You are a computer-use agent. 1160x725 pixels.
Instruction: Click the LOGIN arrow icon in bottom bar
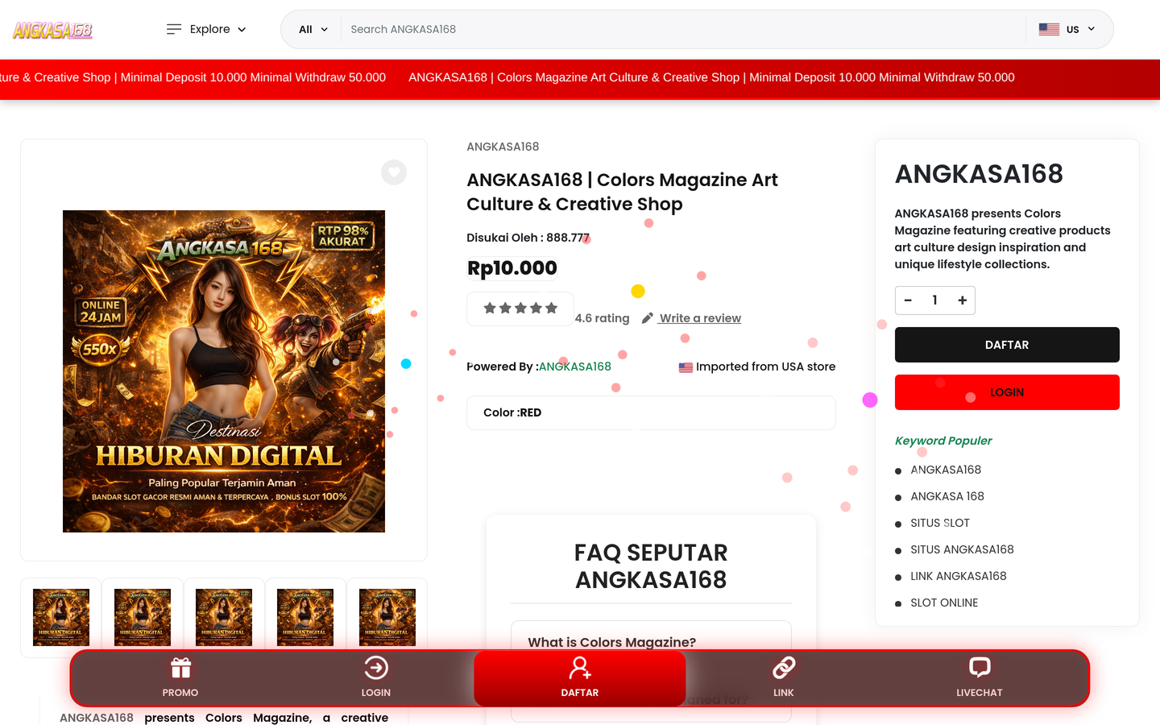[376, 668]
